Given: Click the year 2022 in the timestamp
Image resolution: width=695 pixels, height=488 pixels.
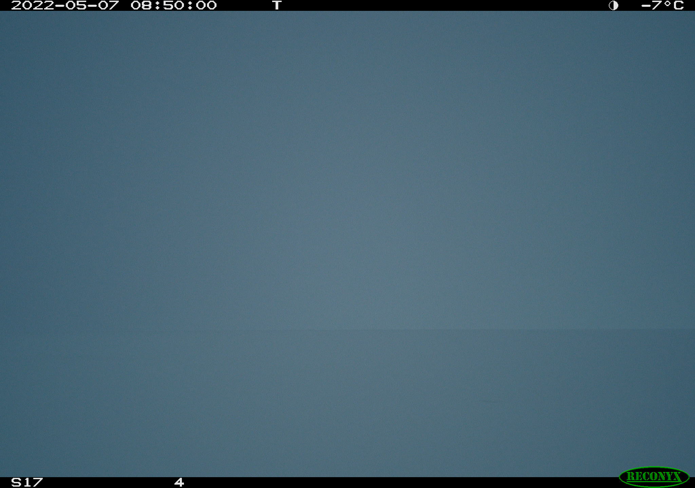Looking at the screenshot, I should pyautogui.click(x=33, y=5).
